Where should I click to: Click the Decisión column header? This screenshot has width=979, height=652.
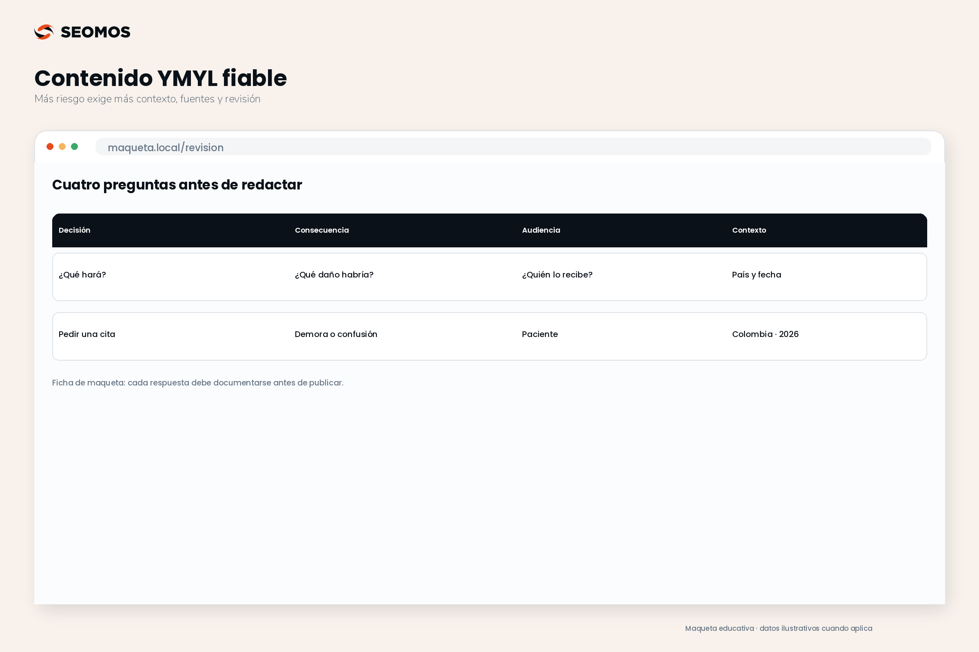tap(75, 230)
